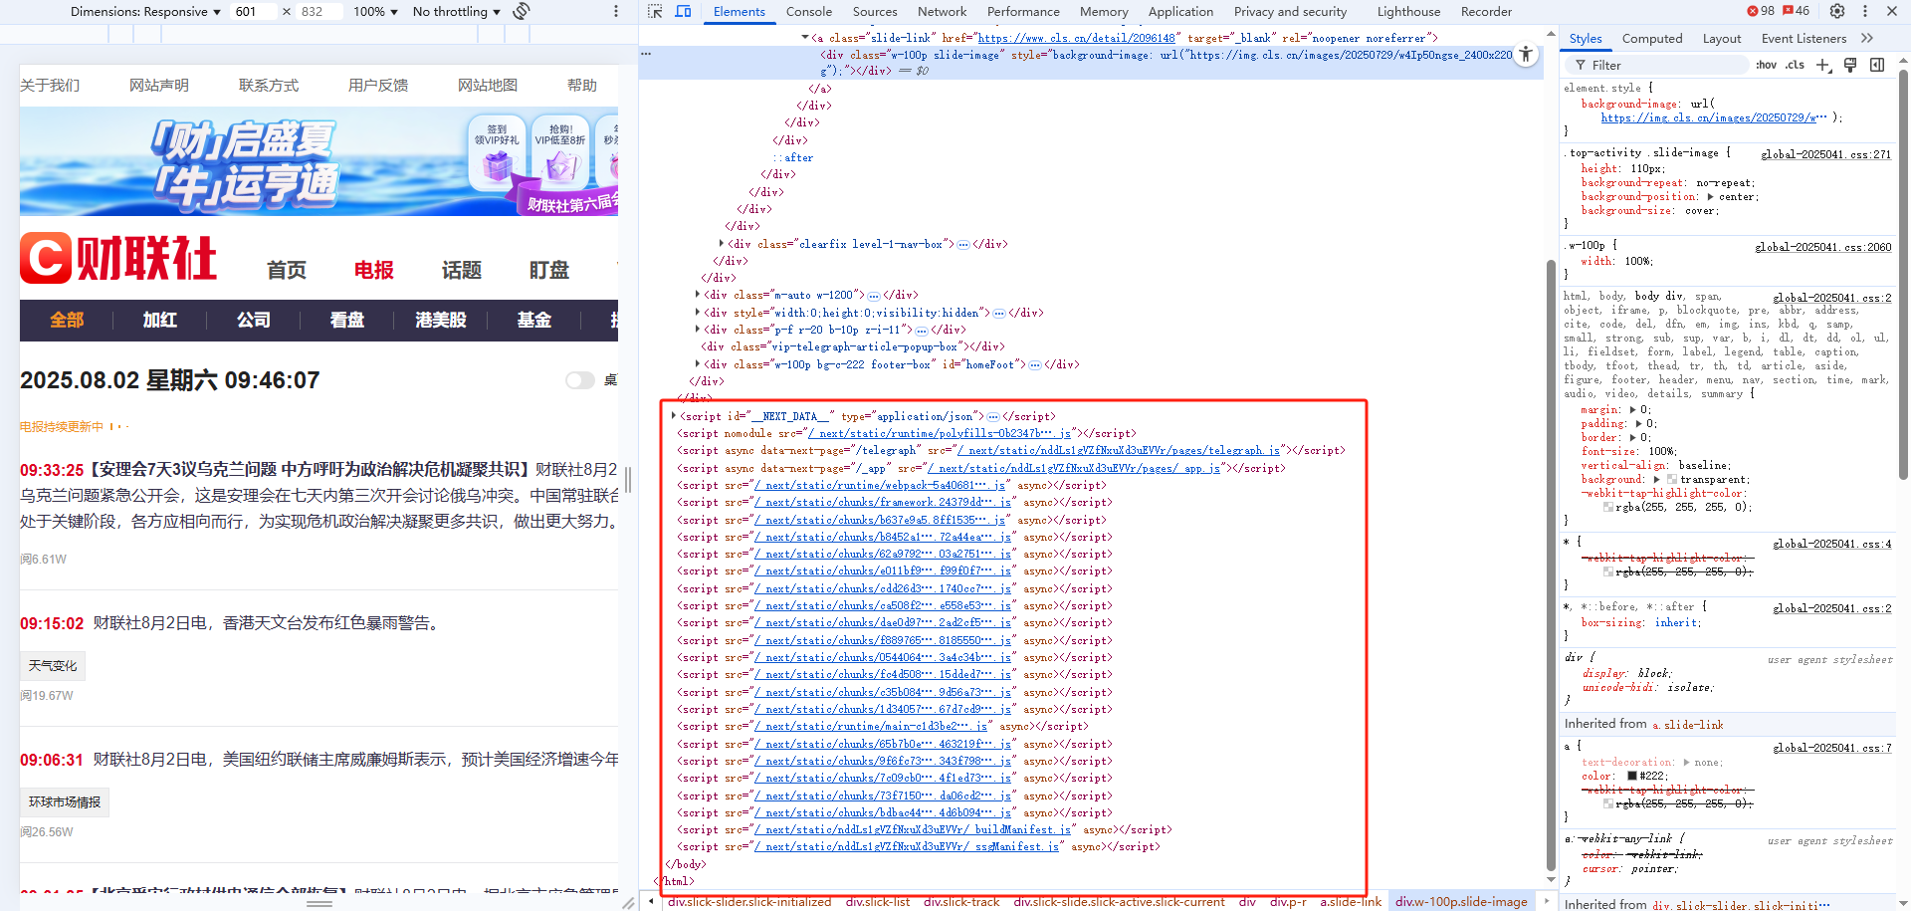Toggle the .cls element classes panel

pyautogui.click(x=1795, y=65)
